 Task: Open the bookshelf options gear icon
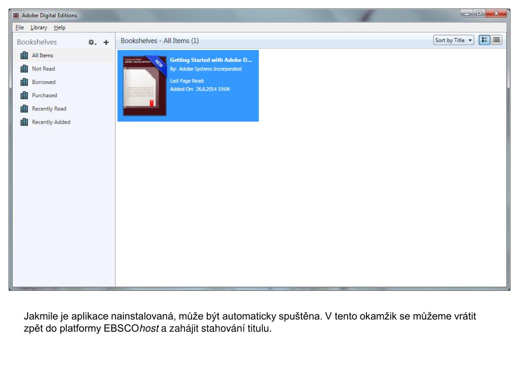click(92, 43)
